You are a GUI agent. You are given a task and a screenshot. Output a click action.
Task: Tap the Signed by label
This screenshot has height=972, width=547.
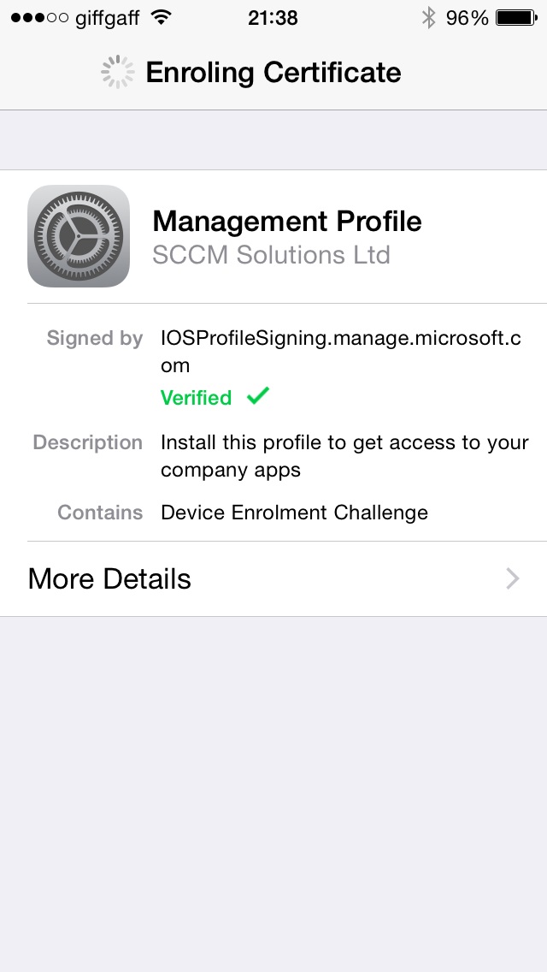tap(94, 338)
